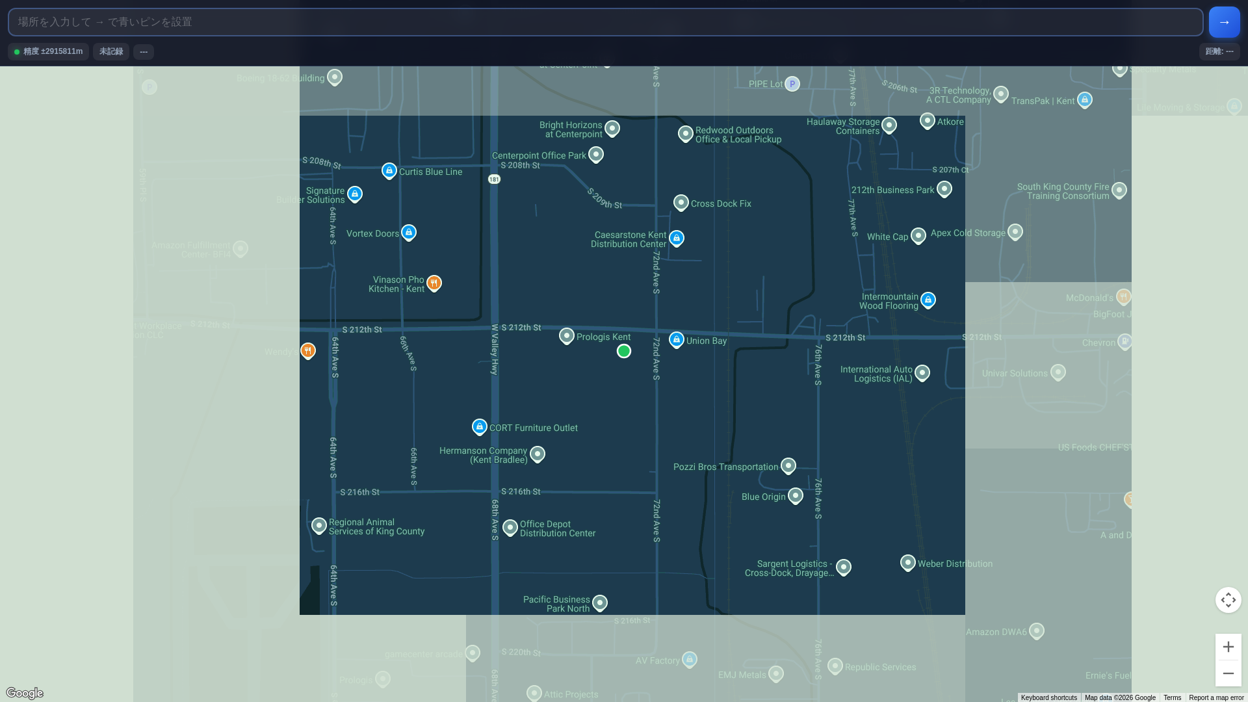Select the Amazon Fulfillment Center BFI4 pin
This screenshot has height=702, width=1248.
point(240,248)
